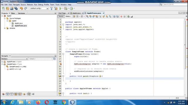188x105 pixels.
Task: Toggle Rectangular Selection icon
Action: (x=100, y=16)
